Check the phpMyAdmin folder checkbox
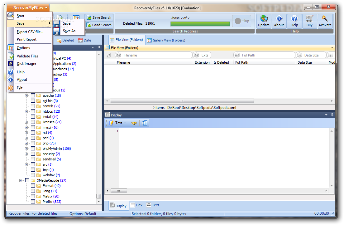 pyautogui.click(x=33, y=149)
